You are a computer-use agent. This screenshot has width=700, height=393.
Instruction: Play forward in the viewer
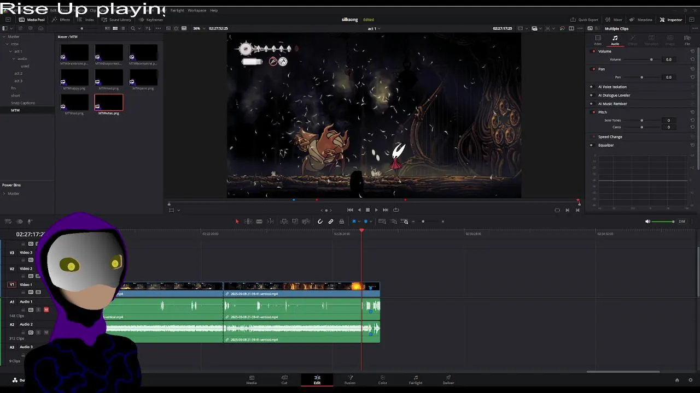coord(376,210)
